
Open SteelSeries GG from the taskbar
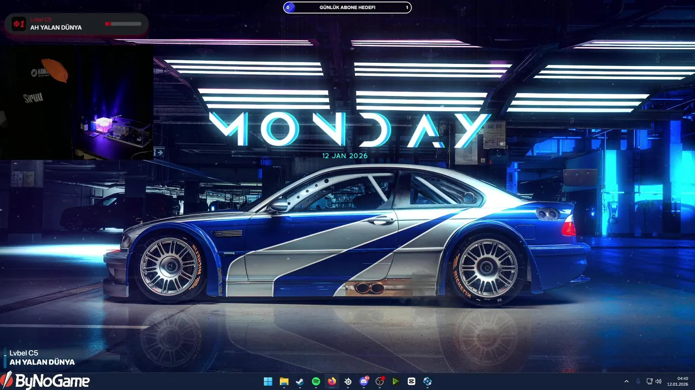(x=348, y=381)
